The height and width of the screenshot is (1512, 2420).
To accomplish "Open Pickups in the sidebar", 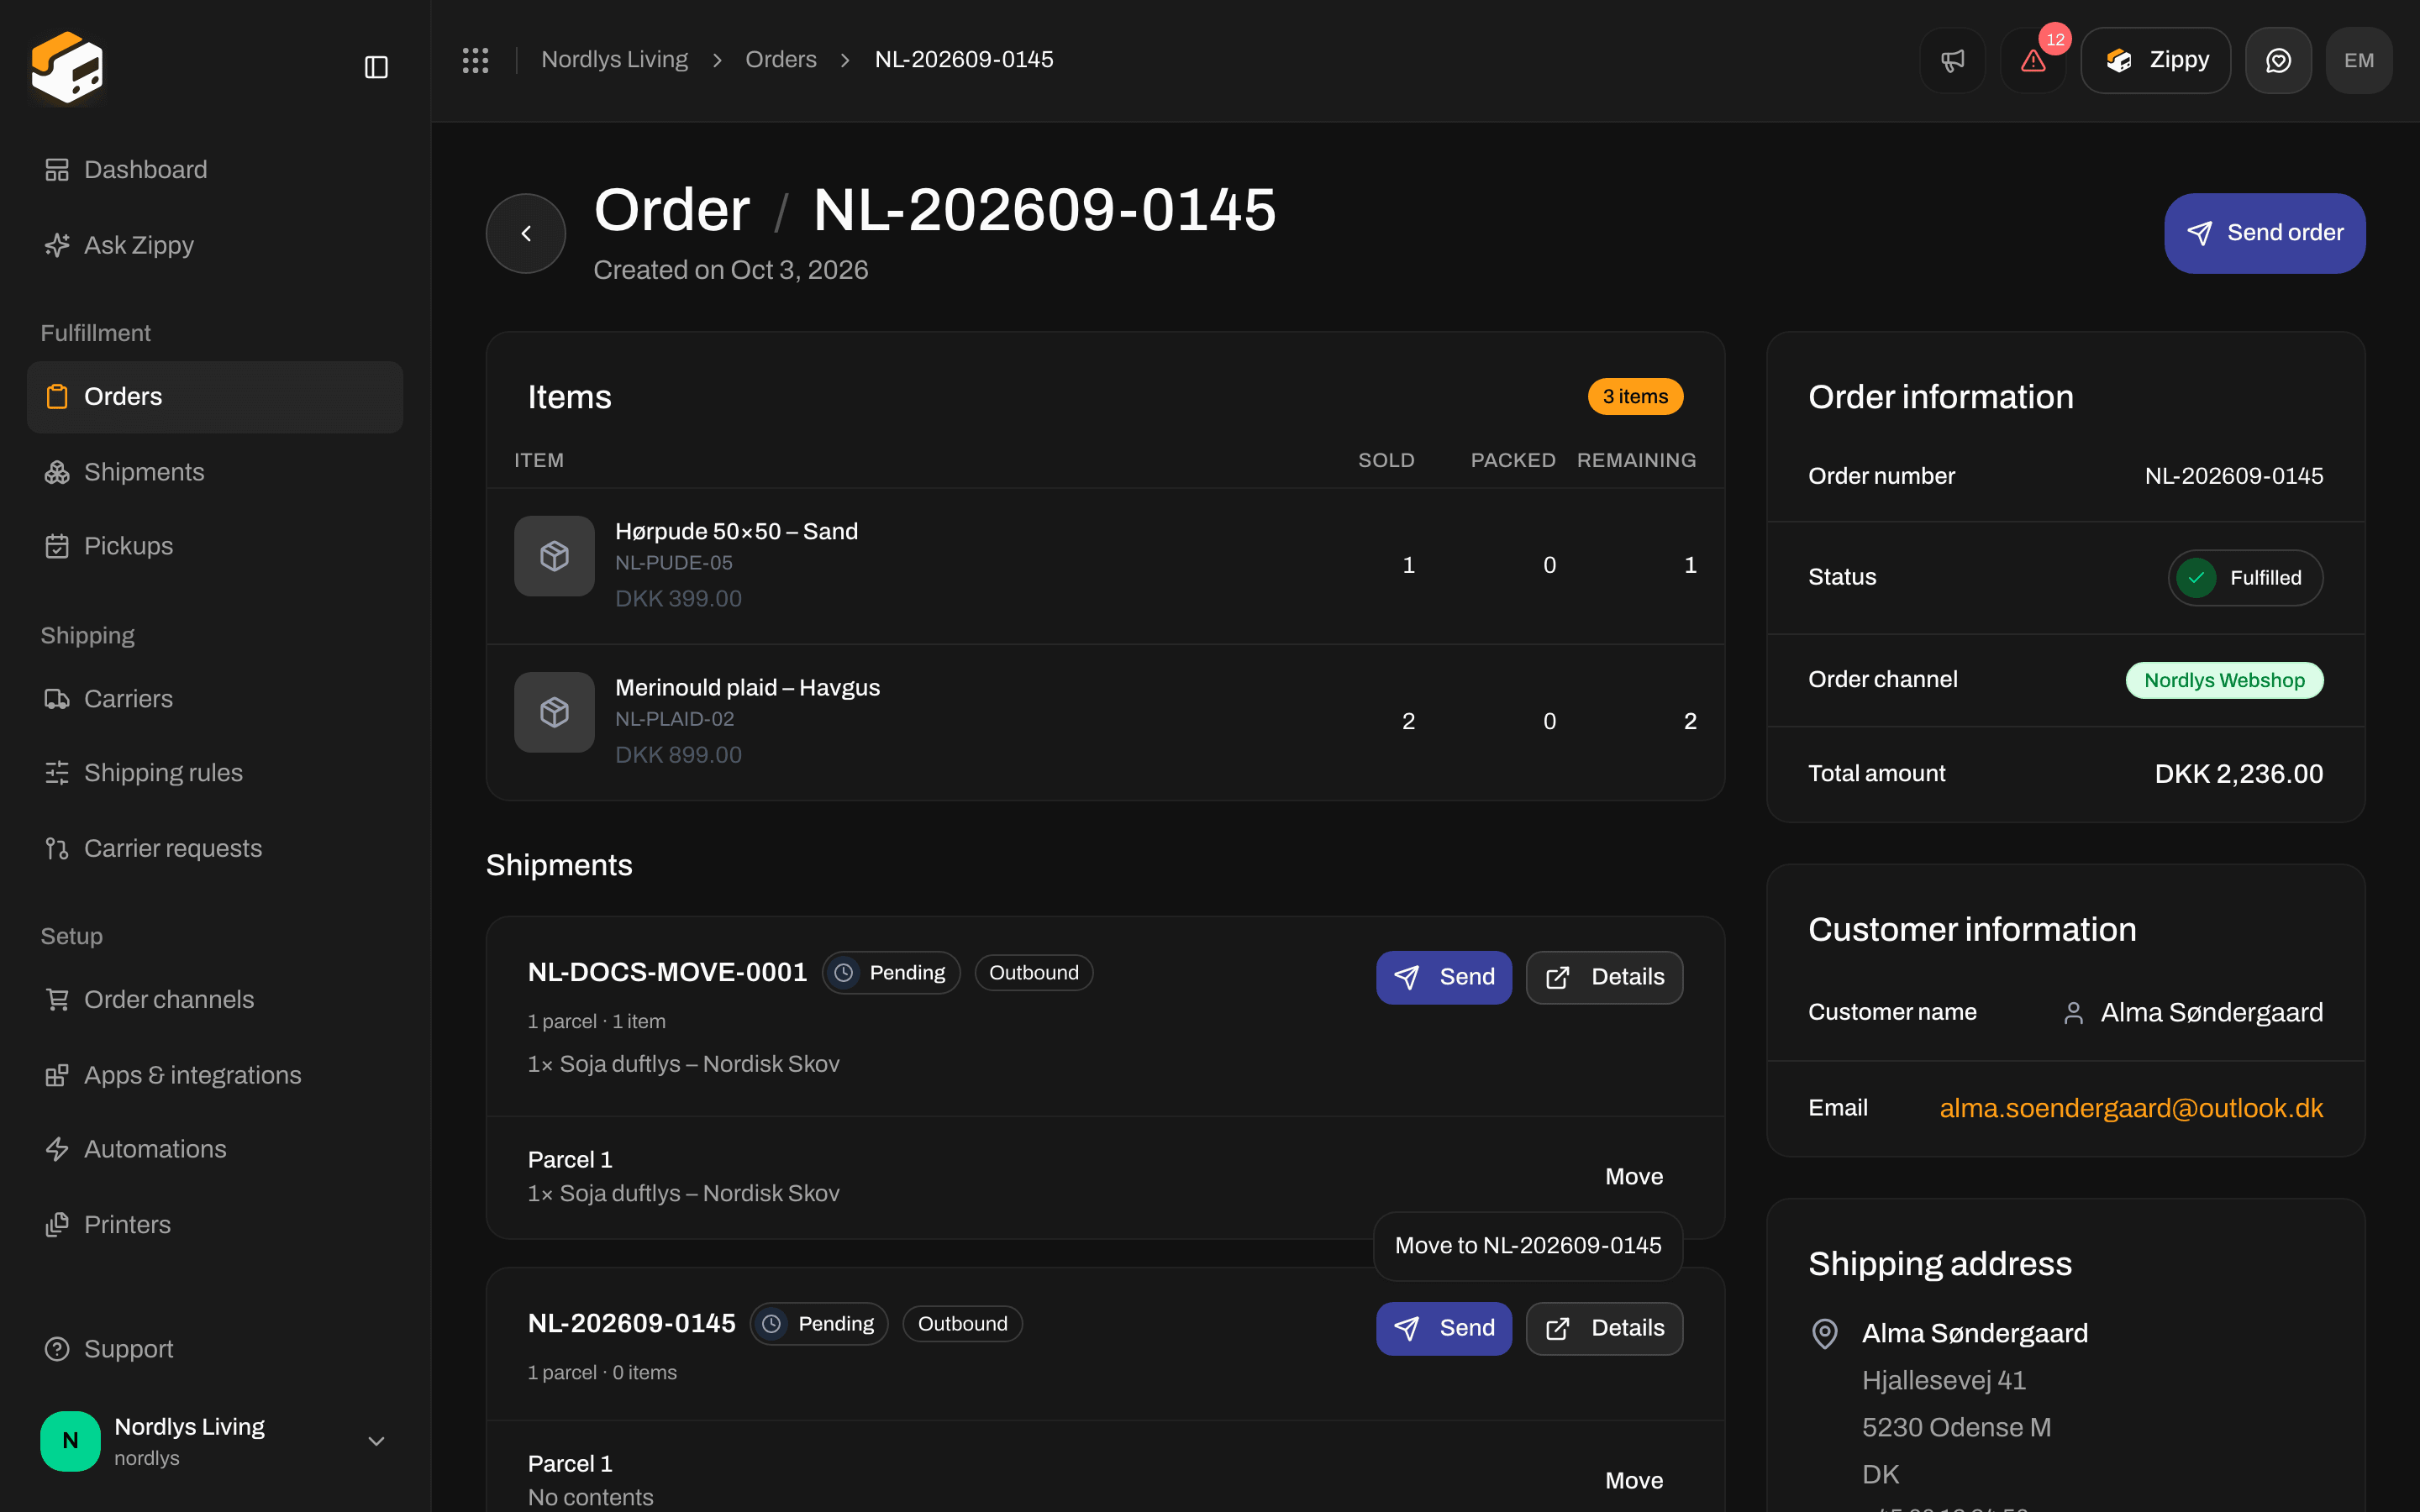I will point(215,546).
